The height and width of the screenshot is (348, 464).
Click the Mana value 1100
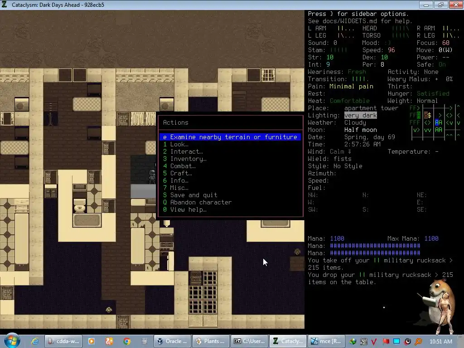(337, 238)
